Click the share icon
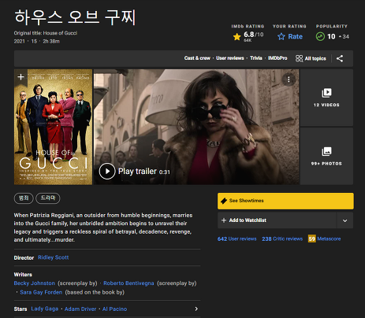The width and height of the screenshot is (365, 318). click(340, 58)
